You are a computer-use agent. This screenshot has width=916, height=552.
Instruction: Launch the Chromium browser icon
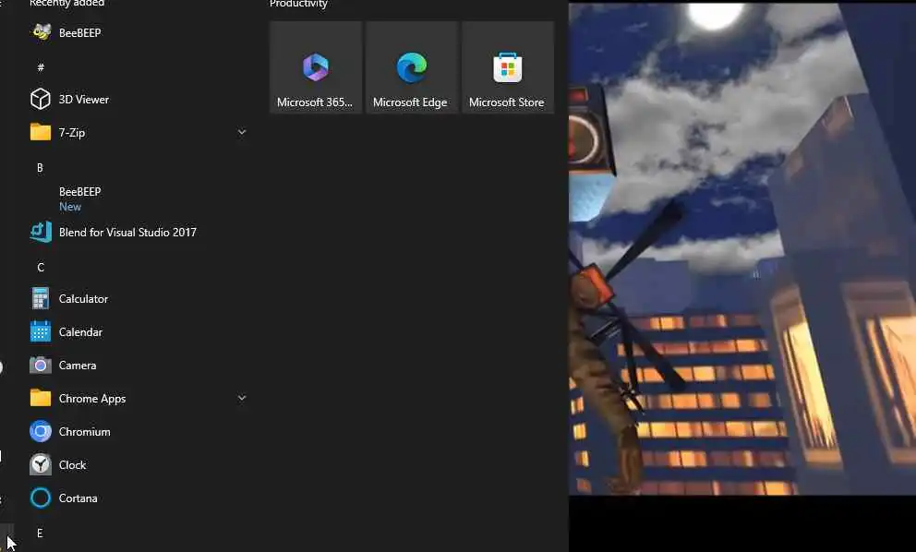[41, 432]
